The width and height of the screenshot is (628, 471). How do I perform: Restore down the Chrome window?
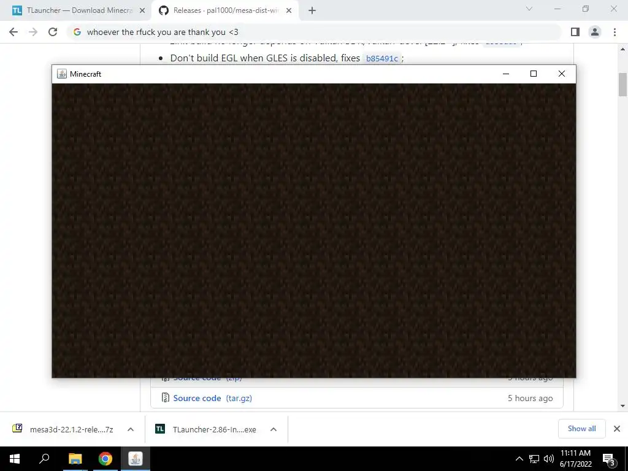[x=586, y=9]
